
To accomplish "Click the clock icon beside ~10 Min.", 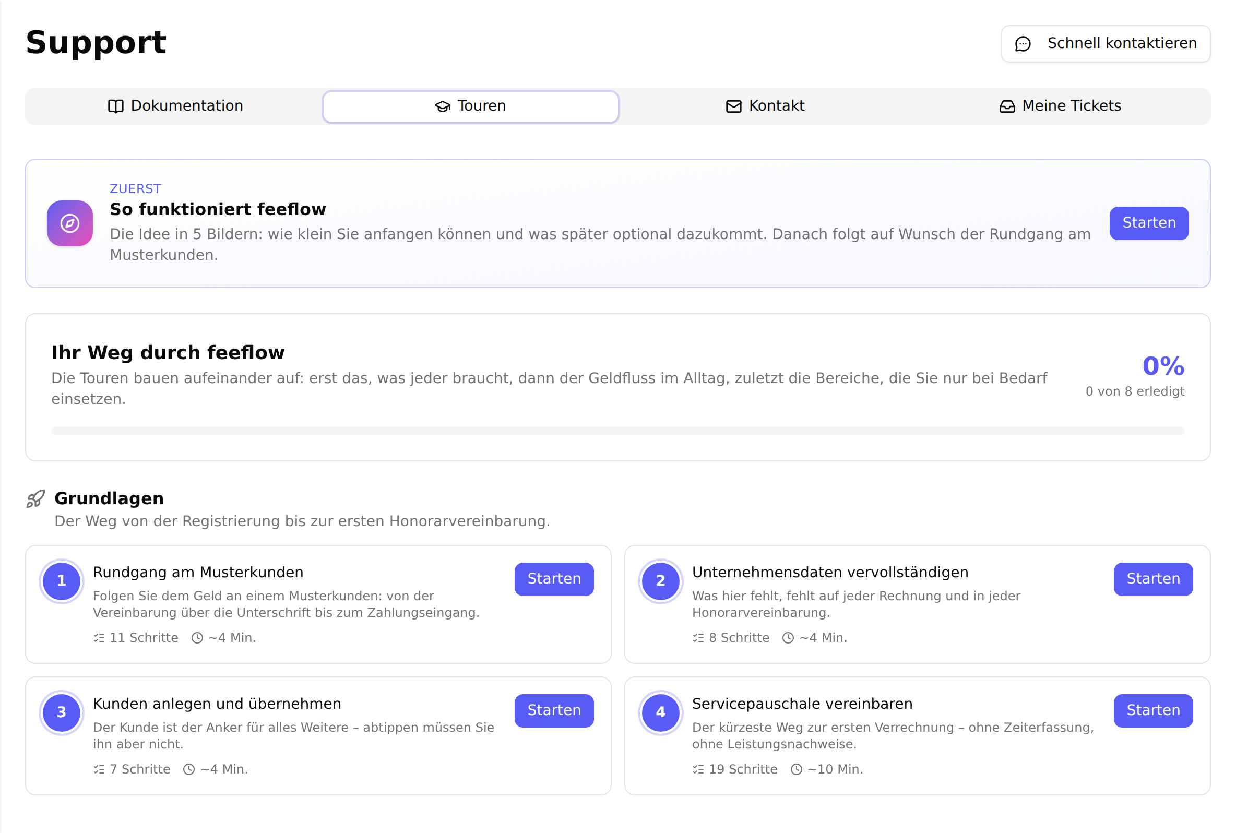I will [x=796, y=769].
